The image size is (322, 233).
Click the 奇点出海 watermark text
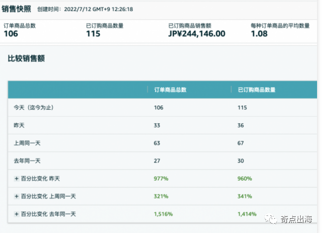(x=297, y=217)
